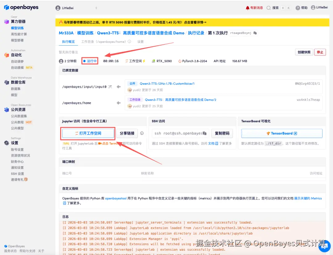Click the 文档 external link icon in SSH section
This screenshot has width=333, height=255.
217,144
